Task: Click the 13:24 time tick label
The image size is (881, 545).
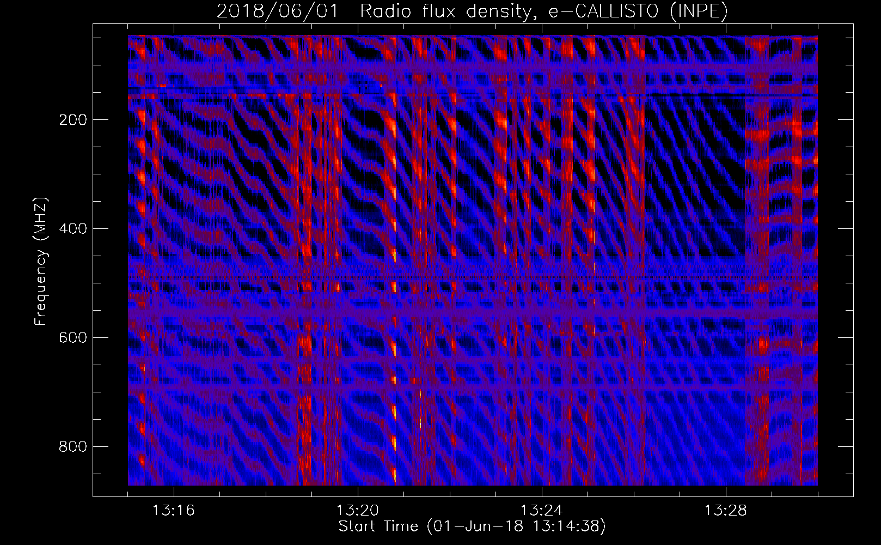Action: tap(542, 511)
